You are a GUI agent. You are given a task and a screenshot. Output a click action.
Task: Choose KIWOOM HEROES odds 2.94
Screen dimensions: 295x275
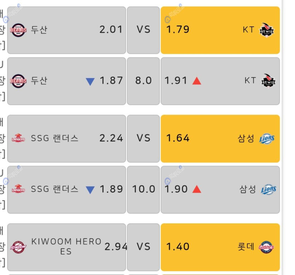(x=67, y=247)
